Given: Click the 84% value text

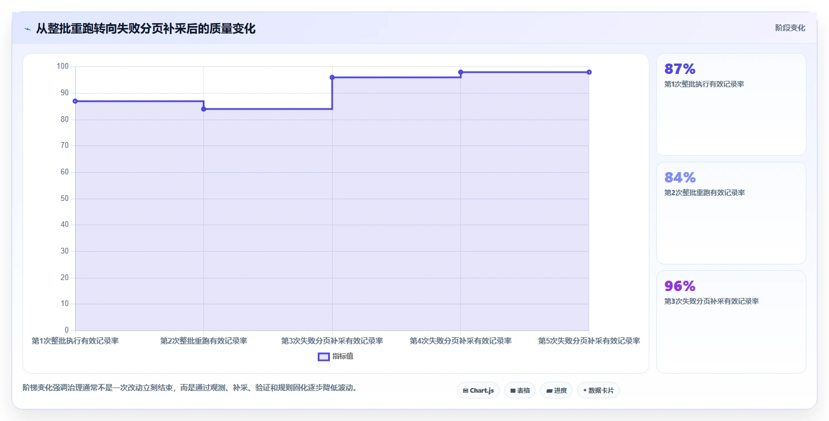Looking at the screenshot, I should coord(680,178).
